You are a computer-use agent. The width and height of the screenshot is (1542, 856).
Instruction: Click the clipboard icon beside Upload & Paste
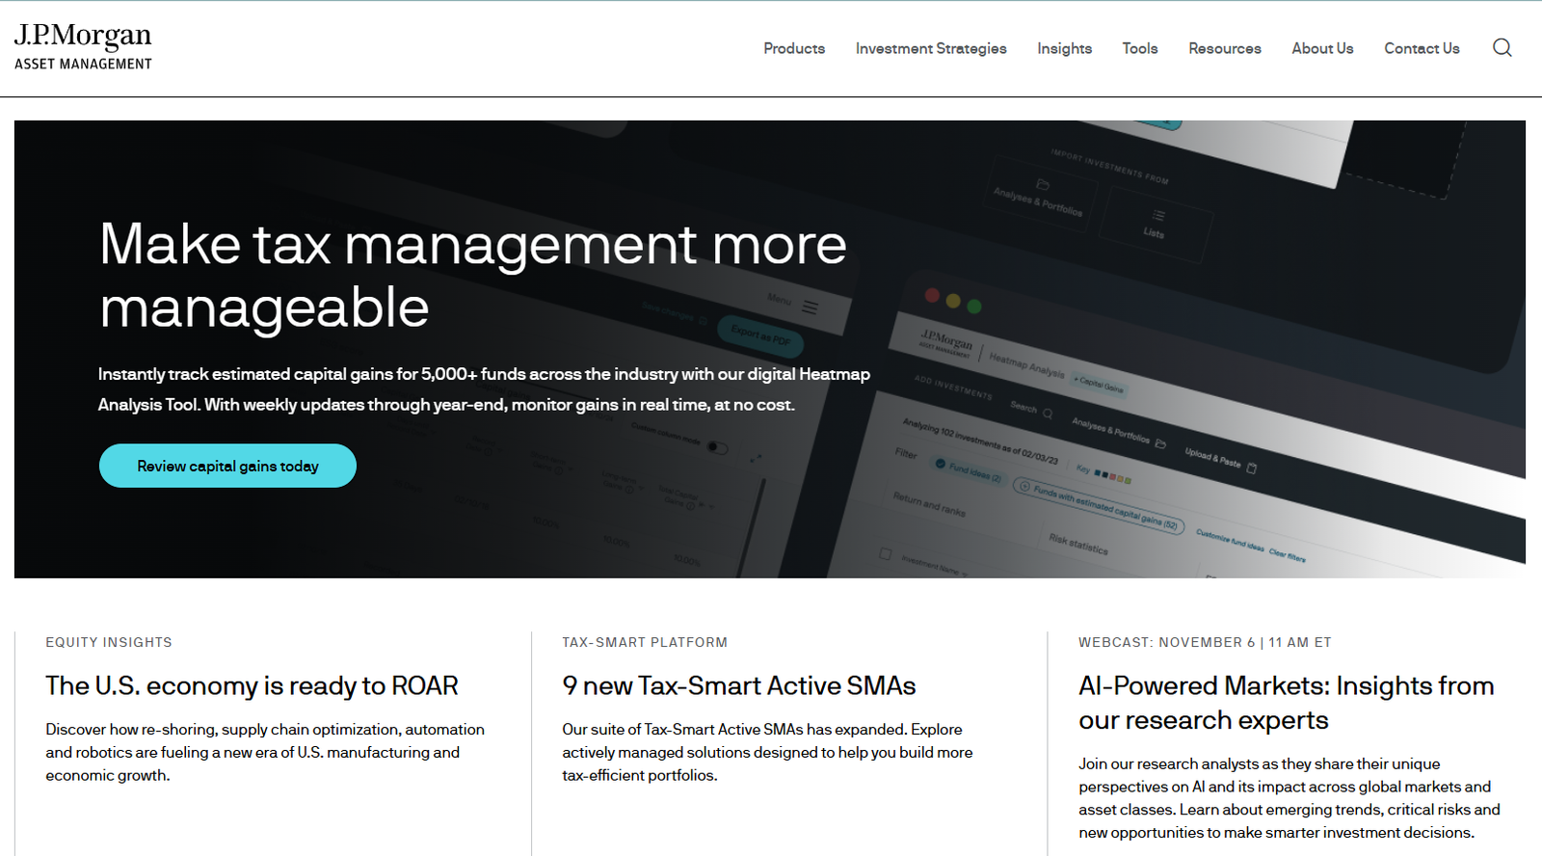pos(1252,468)
